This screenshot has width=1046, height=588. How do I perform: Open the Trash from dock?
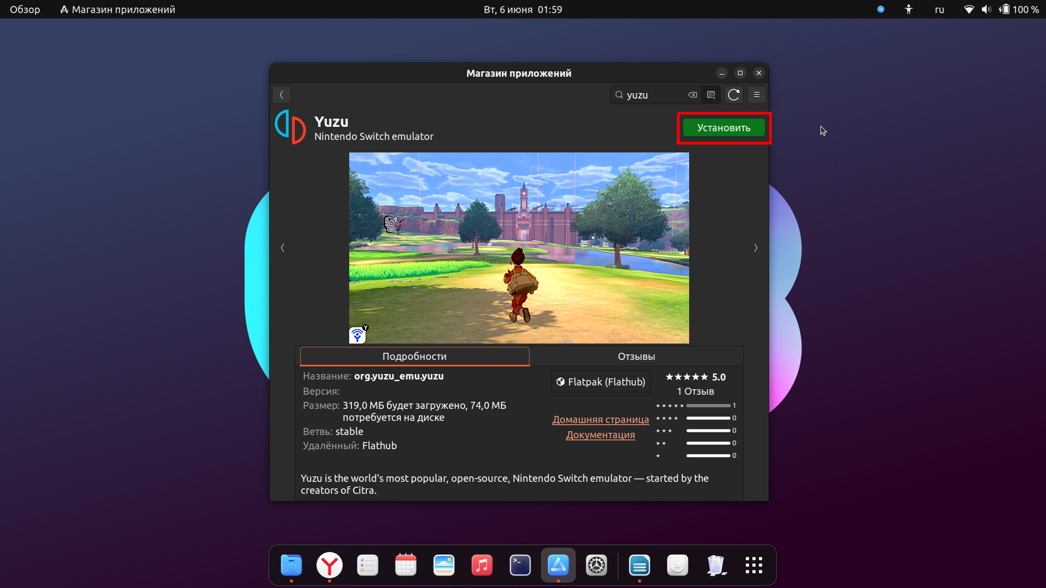click(716, 565)
